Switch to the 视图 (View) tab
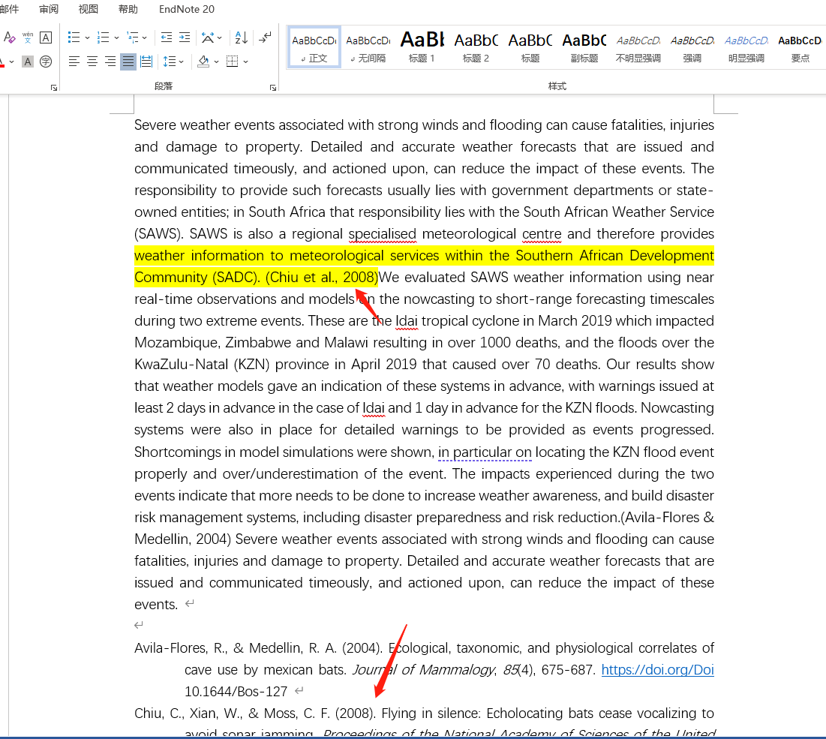826x739 pixels. pos(88,9)
